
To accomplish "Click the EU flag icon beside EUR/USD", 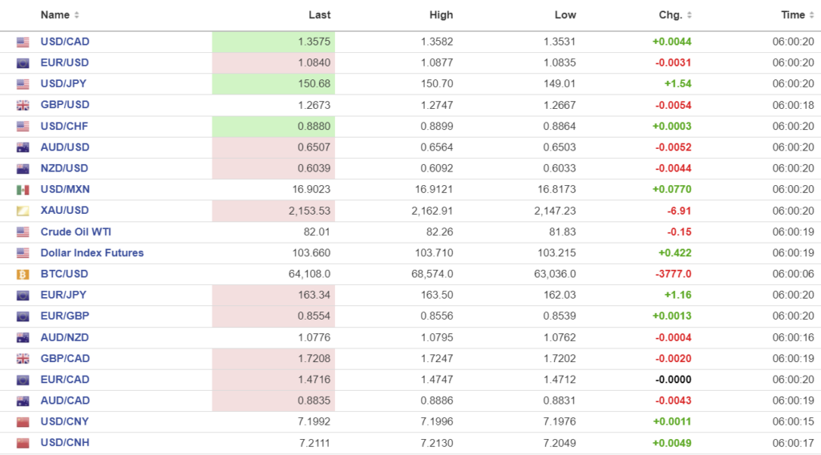I will pyautogui.click(x=22, y=62).
